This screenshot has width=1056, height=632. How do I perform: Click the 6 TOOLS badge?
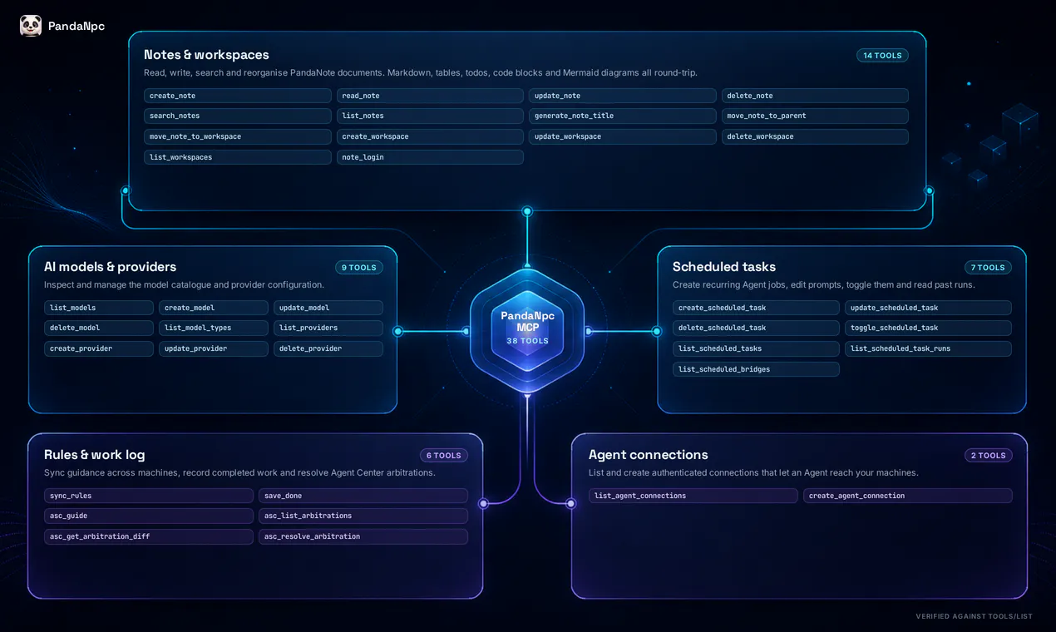tap(444, 456)
